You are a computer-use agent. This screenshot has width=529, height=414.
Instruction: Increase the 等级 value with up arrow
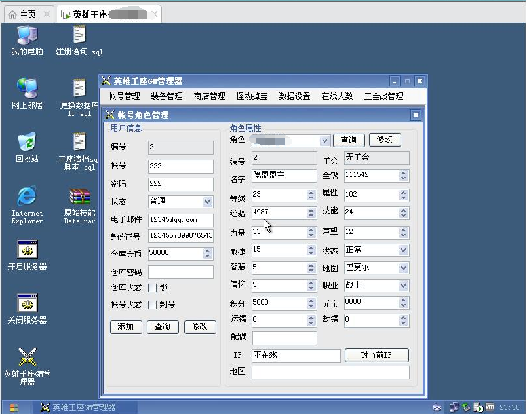coord(311,192)
